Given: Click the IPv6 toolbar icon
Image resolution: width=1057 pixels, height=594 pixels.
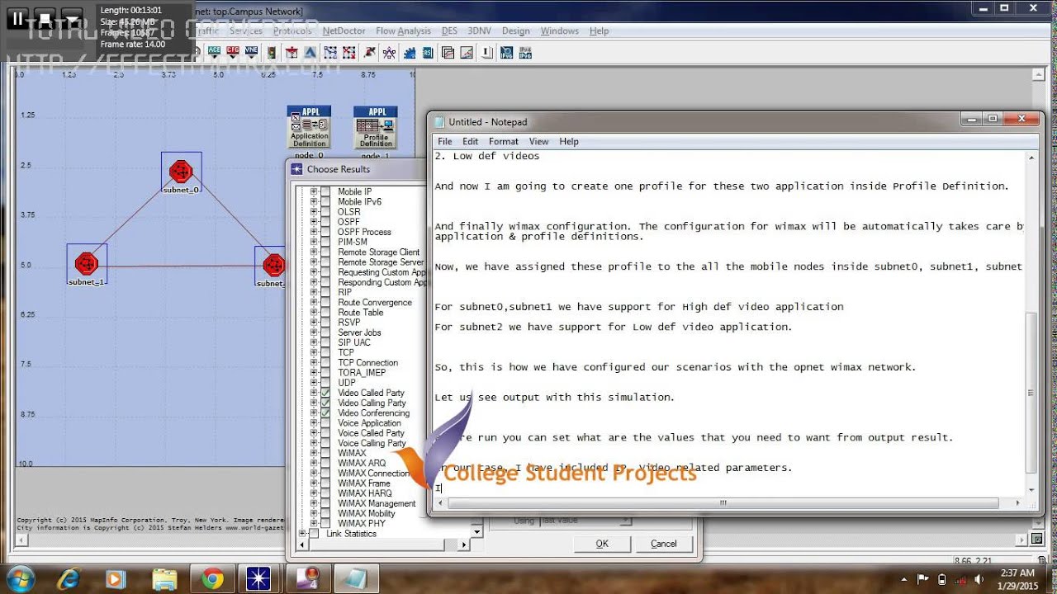Looking at the screenshot, I should click(x=507, y=52).
